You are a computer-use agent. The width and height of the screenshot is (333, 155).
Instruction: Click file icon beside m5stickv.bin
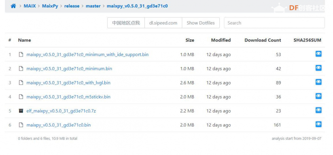(21, 97)
